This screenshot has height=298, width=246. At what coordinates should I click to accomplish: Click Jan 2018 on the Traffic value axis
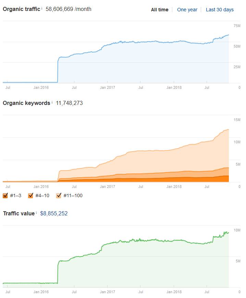pos(174,292)
